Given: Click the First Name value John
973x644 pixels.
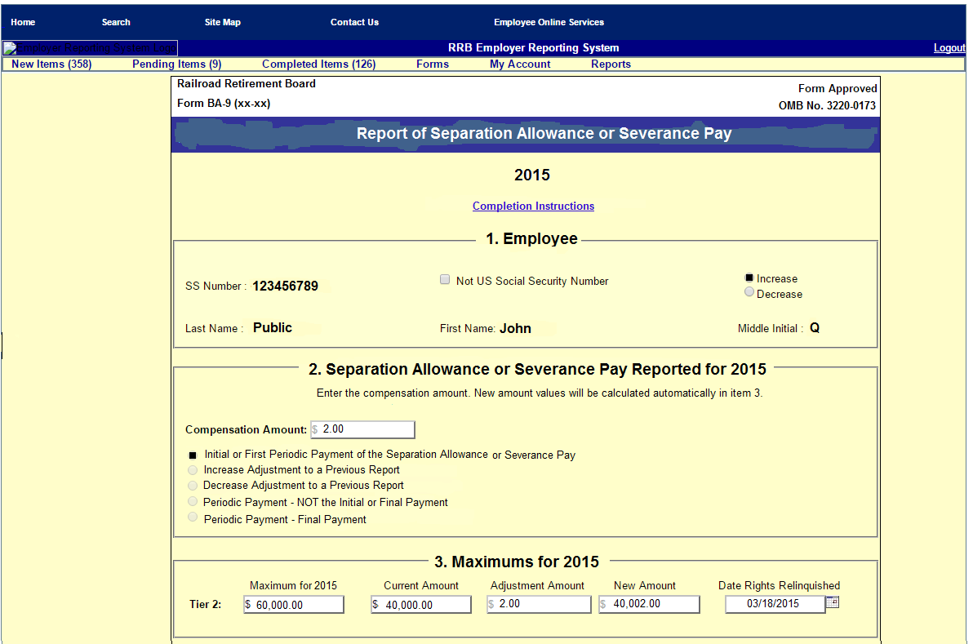Looking at the screenshot, I should 516,328.
